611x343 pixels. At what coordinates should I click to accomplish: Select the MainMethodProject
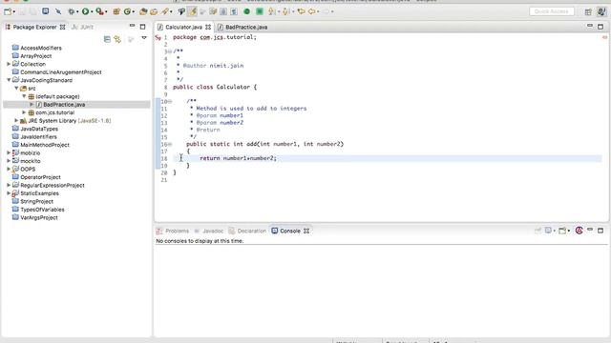click(45, 145)
